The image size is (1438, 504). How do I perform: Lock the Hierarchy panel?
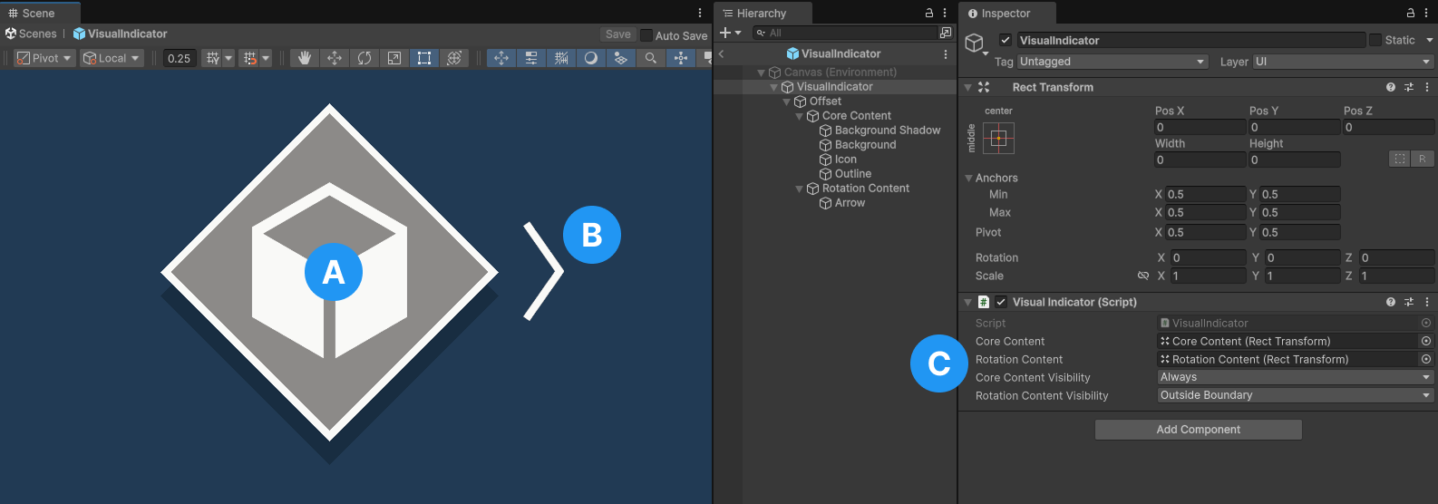point(929,13)
